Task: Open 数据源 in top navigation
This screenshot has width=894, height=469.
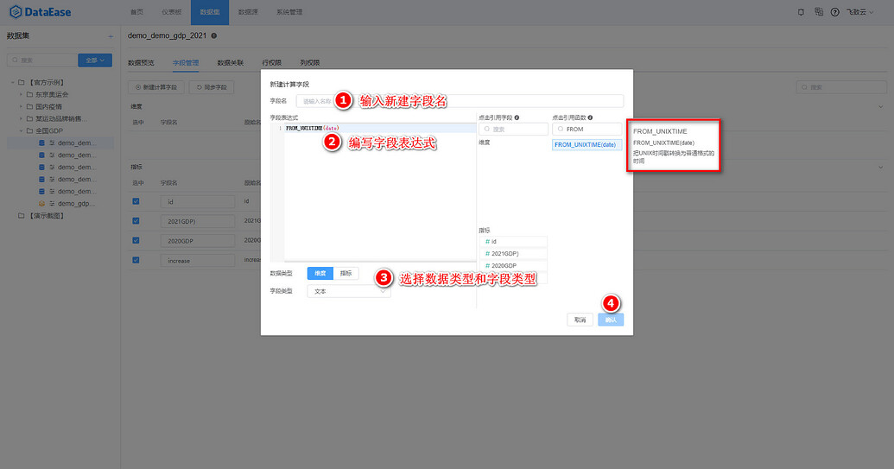Action: 248,12
